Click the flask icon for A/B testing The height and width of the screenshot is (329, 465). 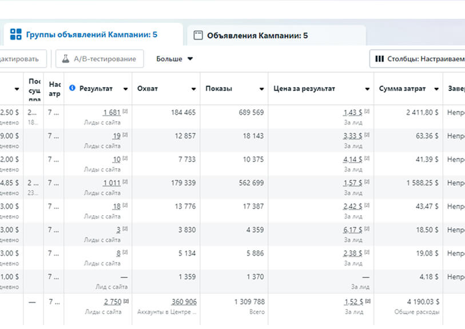click(x=66, y=59)
